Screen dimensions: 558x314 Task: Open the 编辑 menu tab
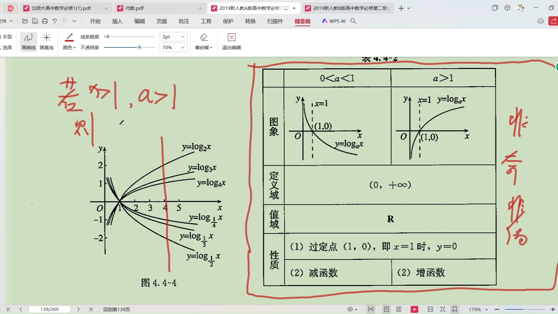[139, 21]
